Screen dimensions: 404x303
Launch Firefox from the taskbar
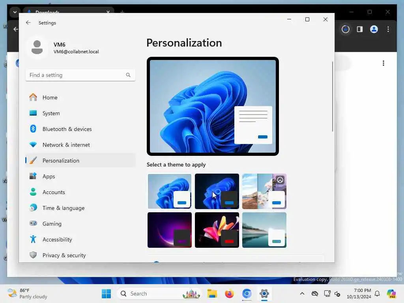click(x=229, y=294)
